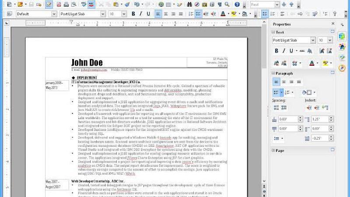350x197 pixels.
Task: Click the Print file directly icon
Action: (66, 4)
